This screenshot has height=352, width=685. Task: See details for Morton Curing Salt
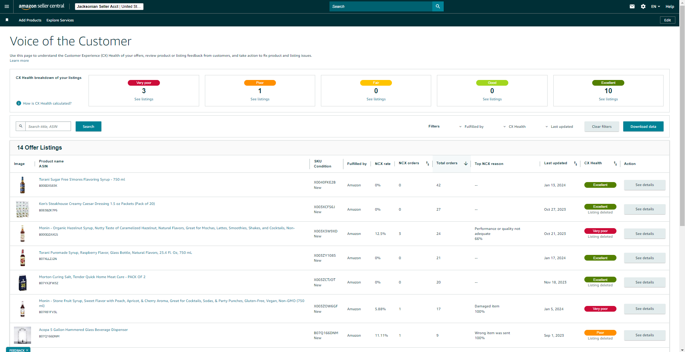click(x=645, y=282)
